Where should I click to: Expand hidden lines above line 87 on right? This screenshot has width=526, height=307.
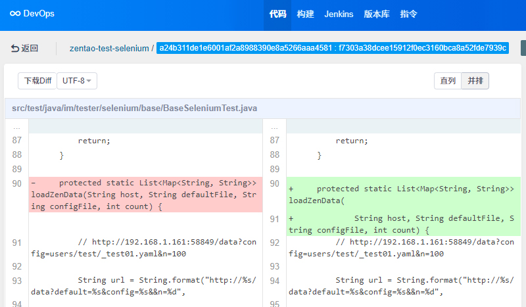click(274, 126)
